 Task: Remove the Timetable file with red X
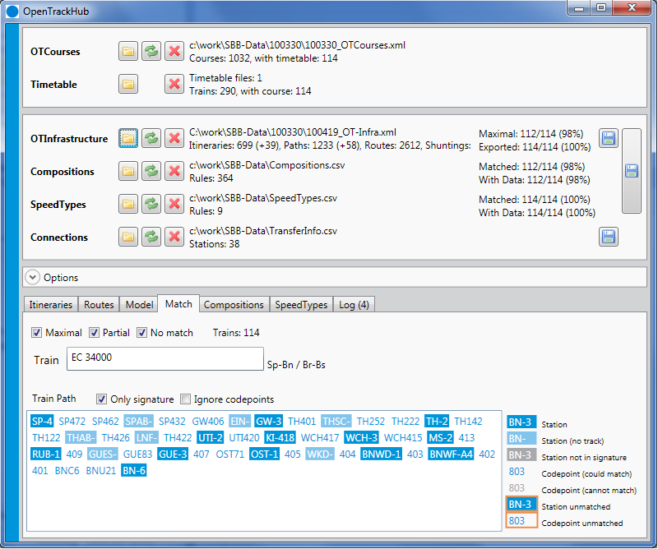[x=174, y=85]
